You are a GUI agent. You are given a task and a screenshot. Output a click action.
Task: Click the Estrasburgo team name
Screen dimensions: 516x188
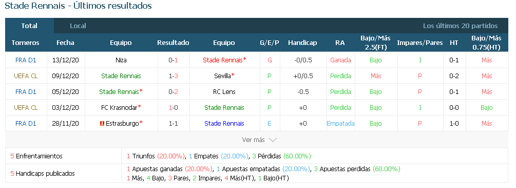coord(122,124)
